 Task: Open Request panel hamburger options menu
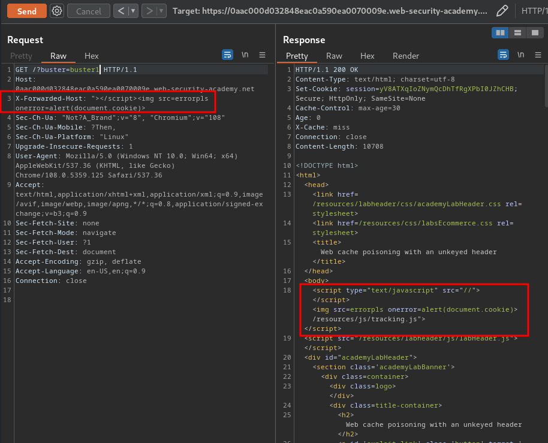click(x=262, y=55)
